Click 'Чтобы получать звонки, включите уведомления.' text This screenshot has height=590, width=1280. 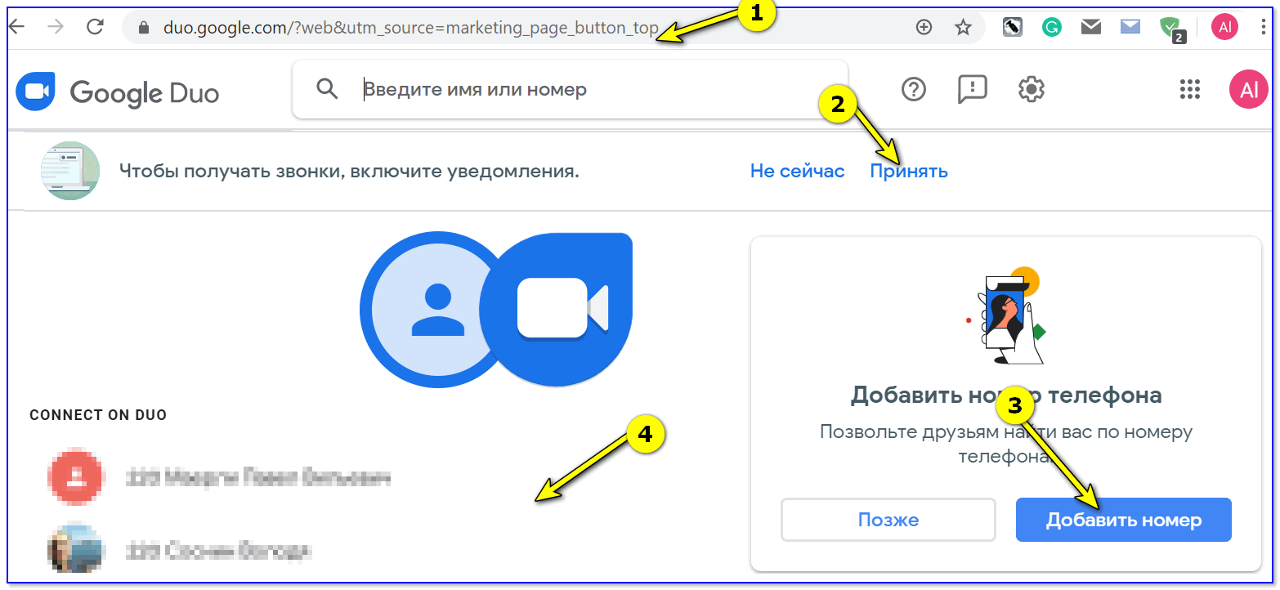click(x=349, y=172)
